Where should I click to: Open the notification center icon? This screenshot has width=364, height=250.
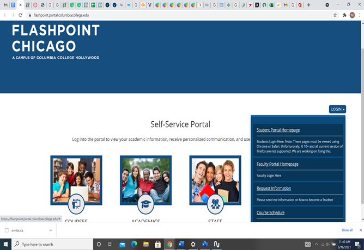click(x=357, y=245)
